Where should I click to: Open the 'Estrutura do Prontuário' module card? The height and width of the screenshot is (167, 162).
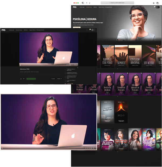pos(121,84)
